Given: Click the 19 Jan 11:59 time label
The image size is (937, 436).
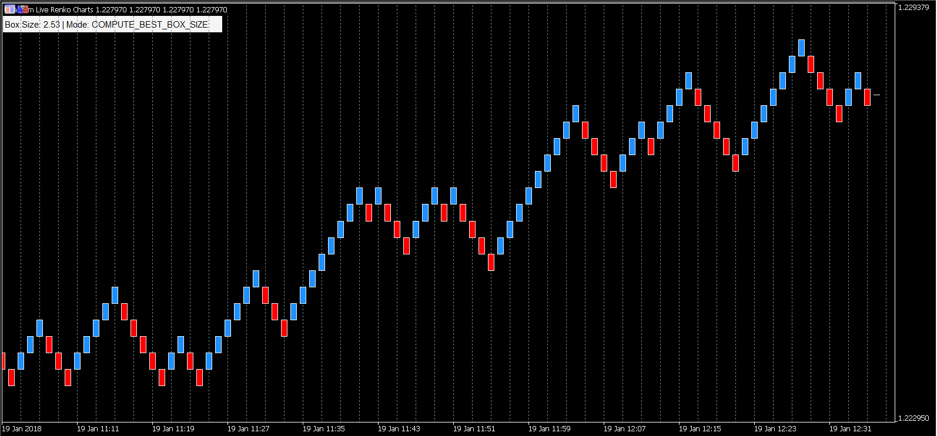Looking at the screenshot, I should coord(549,429).
